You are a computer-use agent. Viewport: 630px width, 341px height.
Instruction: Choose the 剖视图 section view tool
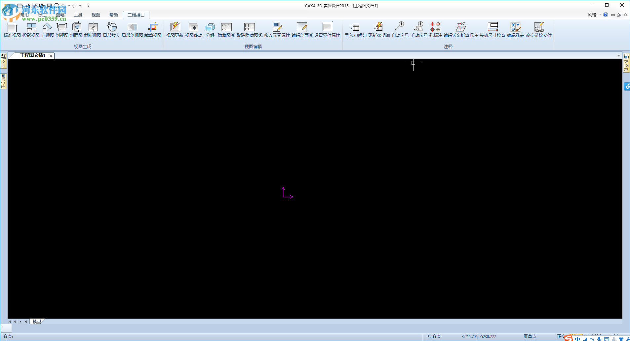[62, 30]
